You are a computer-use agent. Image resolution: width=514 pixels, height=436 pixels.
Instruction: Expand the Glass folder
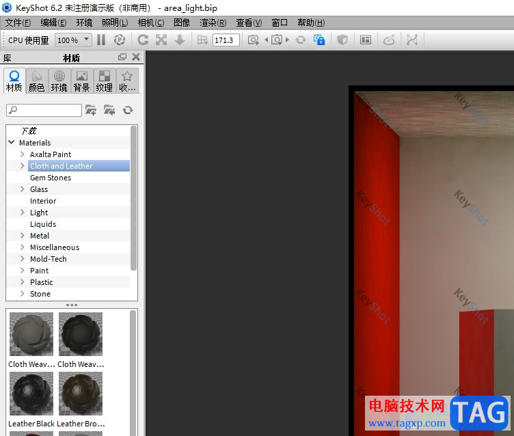[x=23, y=189]
